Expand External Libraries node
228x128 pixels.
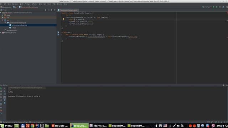coord(1,33)
